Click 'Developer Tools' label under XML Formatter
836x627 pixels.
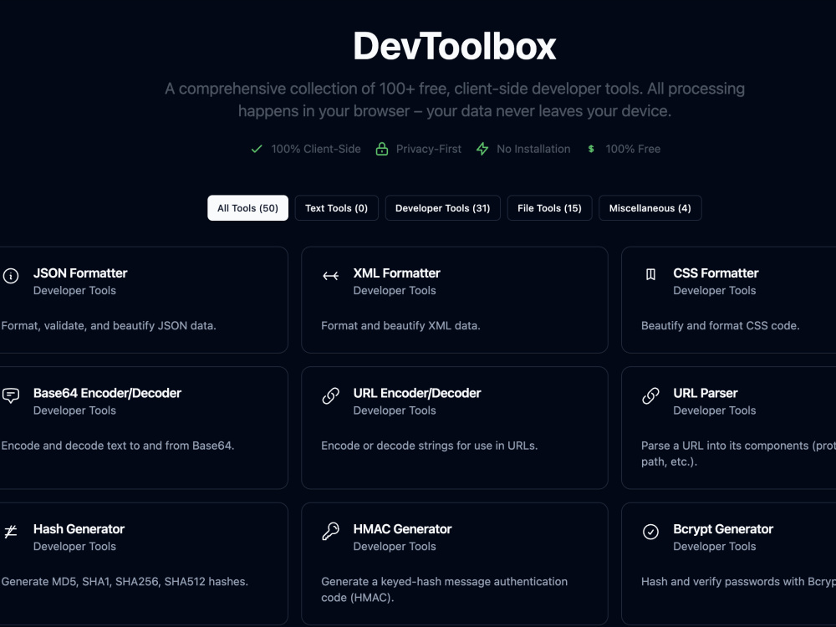395,290
